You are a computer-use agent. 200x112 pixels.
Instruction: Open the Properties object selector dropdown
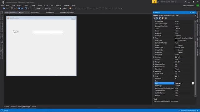[196, 16]
